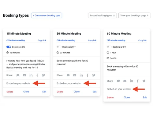Click 'I want to hear how you found TidyCal' text
Viewport: 153px width, 114px height.
[25, 61]
